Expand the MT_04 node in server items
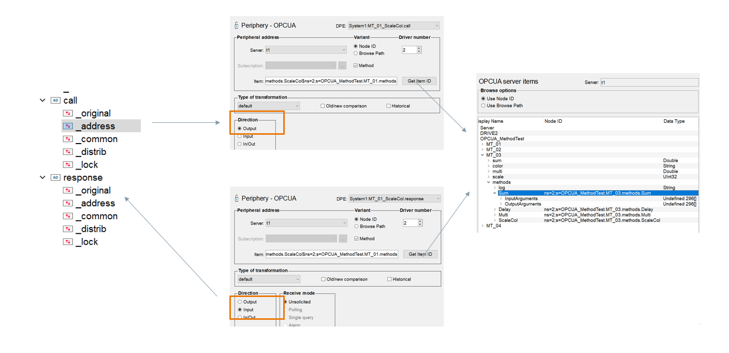This screenshot has width=729, height=353. (x=483, y=226)
